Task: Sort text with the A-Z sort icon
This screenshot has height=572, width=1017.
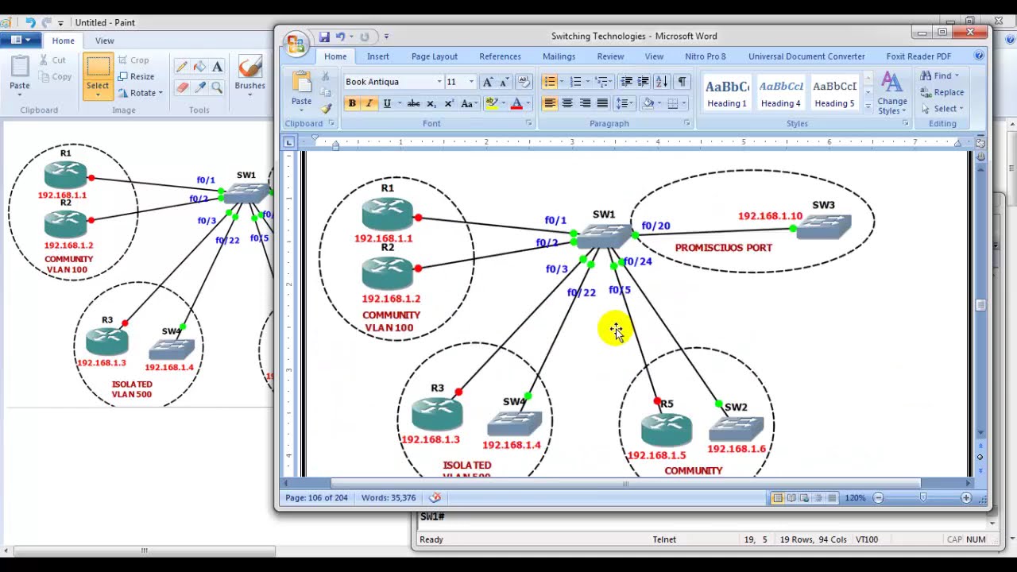Action: 661,82
